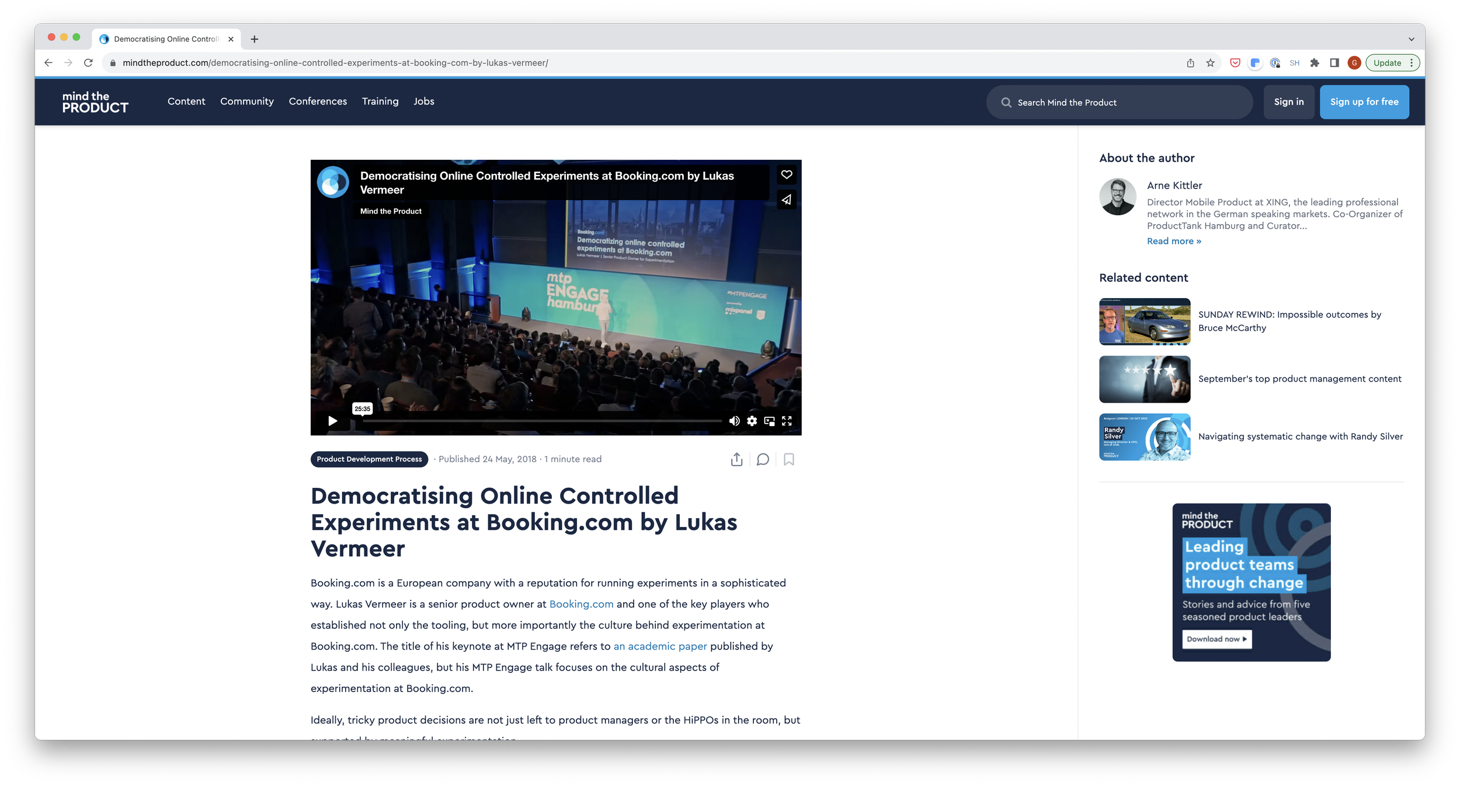Open the SH browser extension
This screenshot has height=786, width=1460.
(1294, 63)
